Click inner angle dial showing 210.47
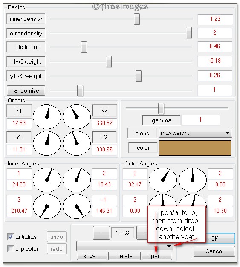The width and height of the screenshot is (240, 267). tap(47, 206)
